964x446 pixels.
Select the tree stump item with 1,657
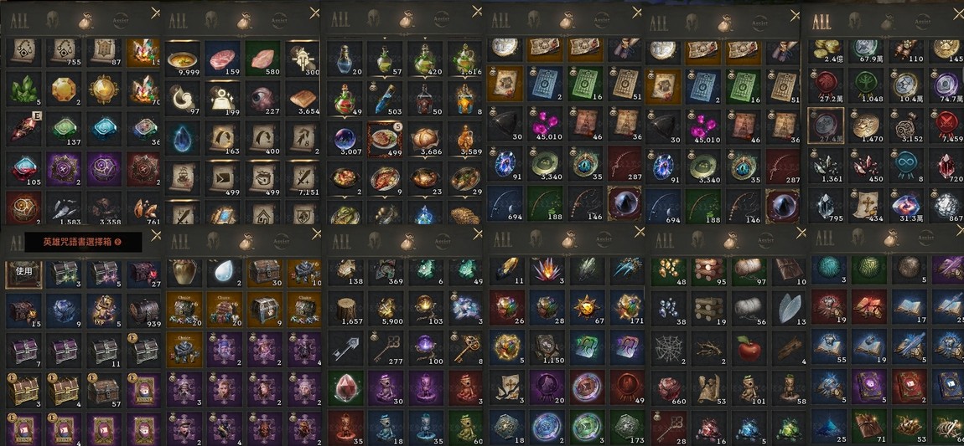[348, 310]
